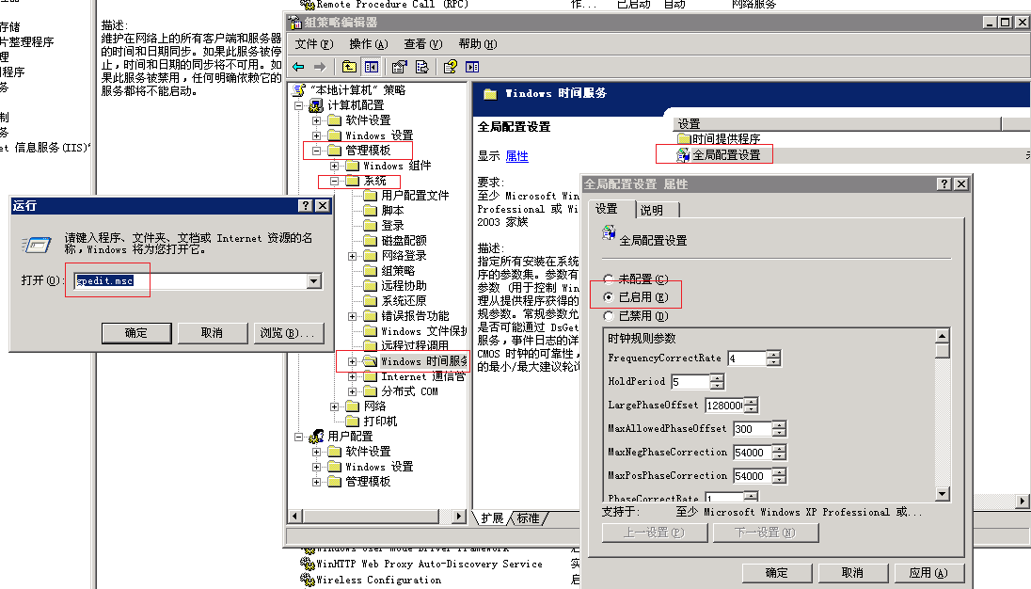Expand the Windows 组件 tree node
The image size is (1031, 589).
coord(334,166)
